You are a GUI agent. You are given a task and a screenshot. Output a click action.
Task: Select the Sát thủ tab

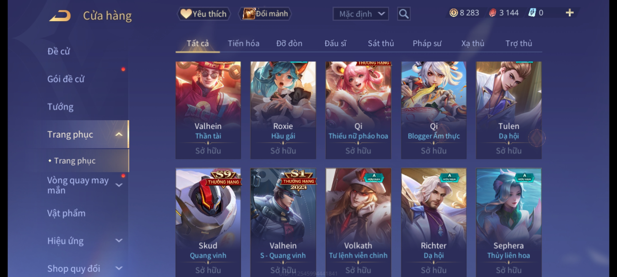[381, 43]
